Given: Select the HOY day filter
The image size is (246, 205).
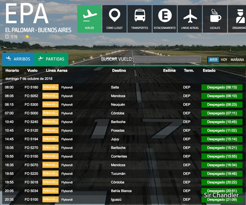Looking at the screenshot, I should click(x=224, y=60).
